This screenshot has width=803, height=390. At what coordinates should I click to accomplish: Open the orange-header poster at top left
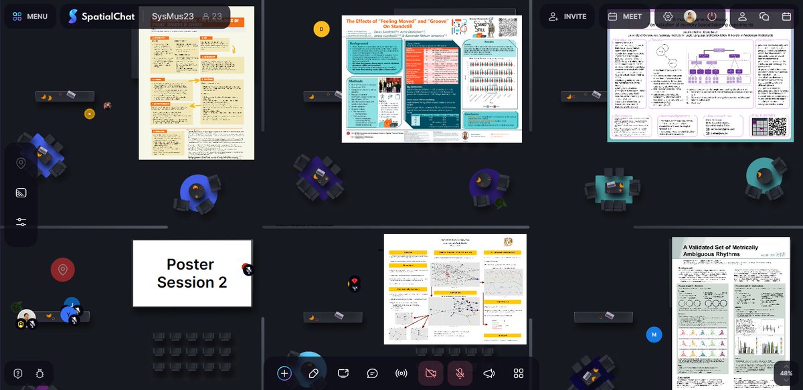[197, 83]
